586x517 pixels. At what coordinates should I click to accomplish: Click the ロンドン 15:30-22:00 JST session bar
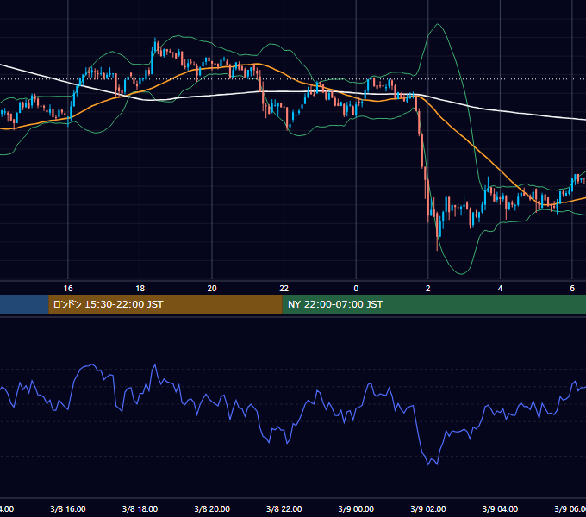(165, 304)
